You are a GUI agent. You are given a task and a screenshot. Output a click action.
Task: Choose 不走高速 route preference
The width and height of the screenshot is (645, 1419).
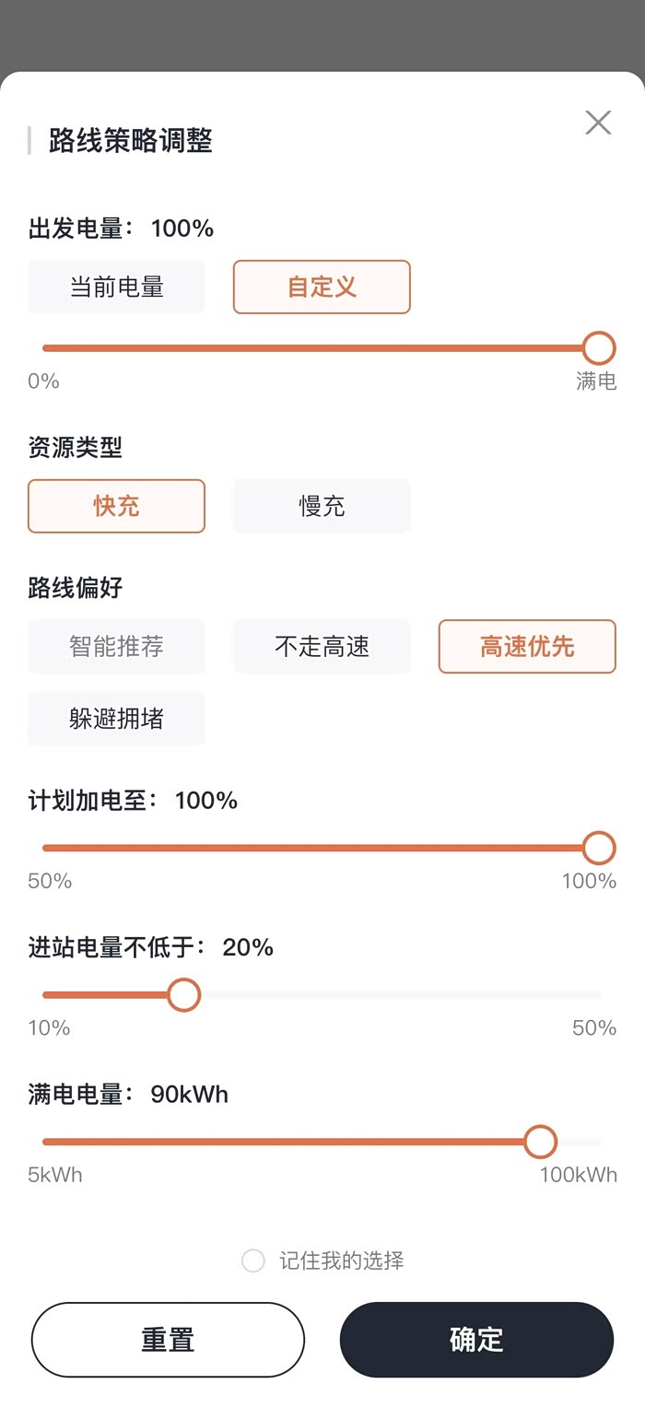pyautogui.click(x=322, y=647)
